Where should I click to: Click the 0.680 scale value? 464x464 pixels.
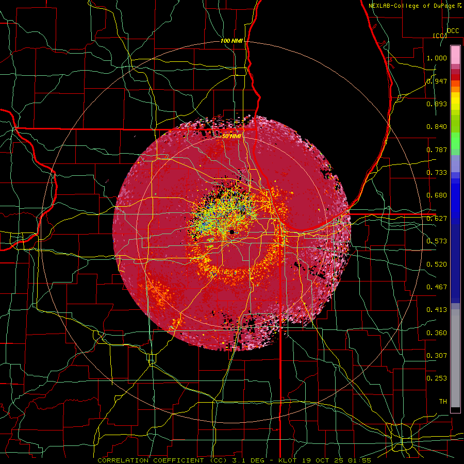pyautogui.click(x=437, y=195)
